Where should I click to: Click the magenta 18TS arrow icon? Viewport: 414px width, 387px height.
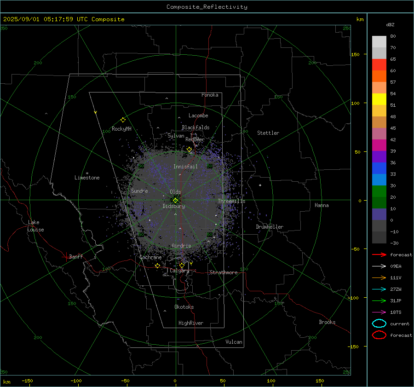point(379,312)
